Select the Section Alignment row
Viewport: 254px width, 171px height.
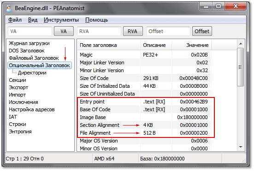[x=144, y=125]
